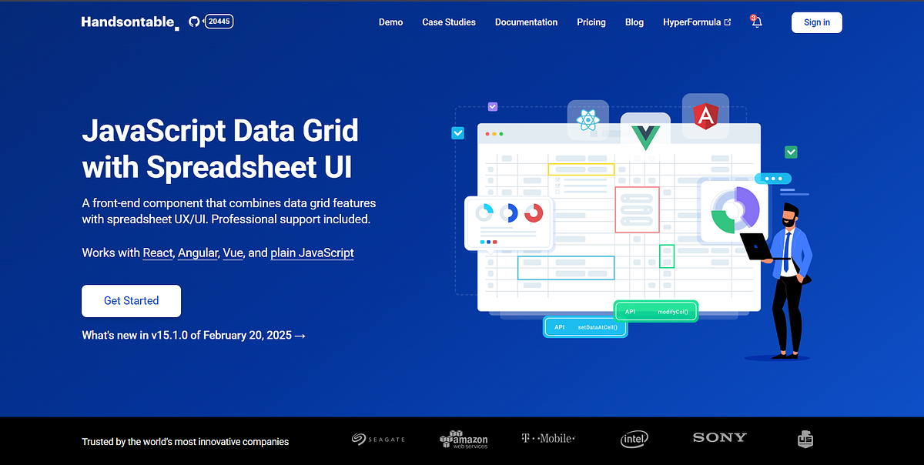Open the Demo navigation item

(x=390, y=22)
